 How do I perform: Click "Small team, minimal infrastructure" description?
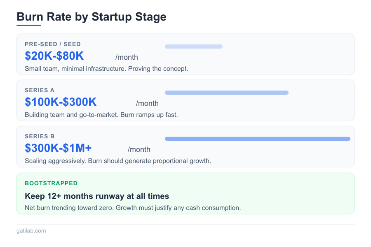pyautogui.click(x=106, y=68)
